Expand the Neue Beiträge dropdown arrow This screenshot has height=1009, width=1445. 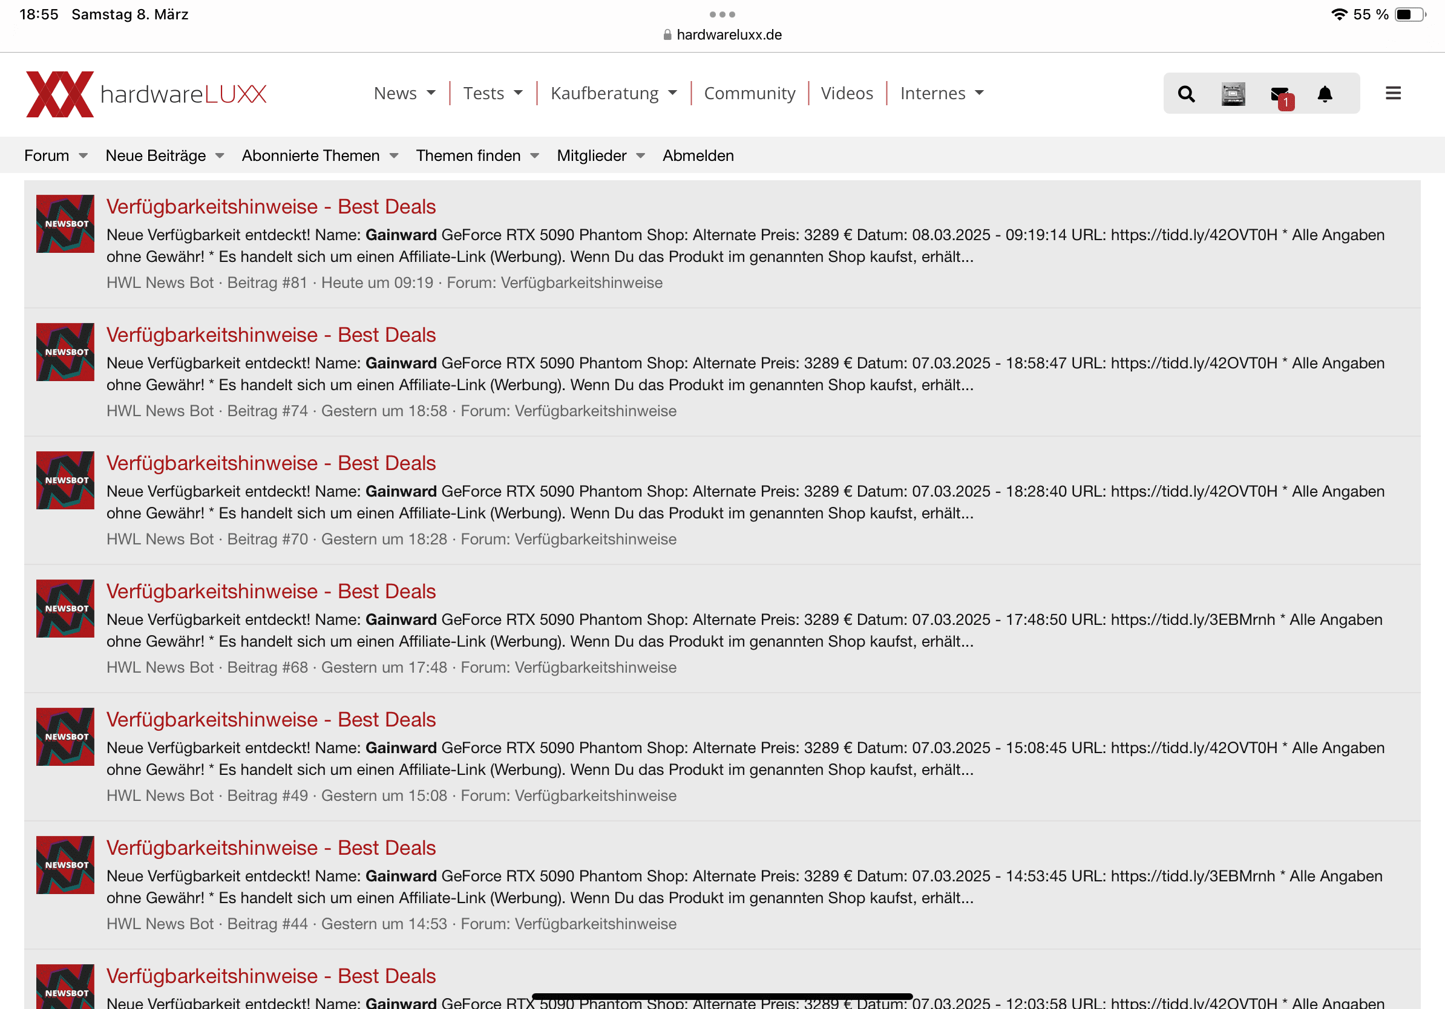pos(220,155)
